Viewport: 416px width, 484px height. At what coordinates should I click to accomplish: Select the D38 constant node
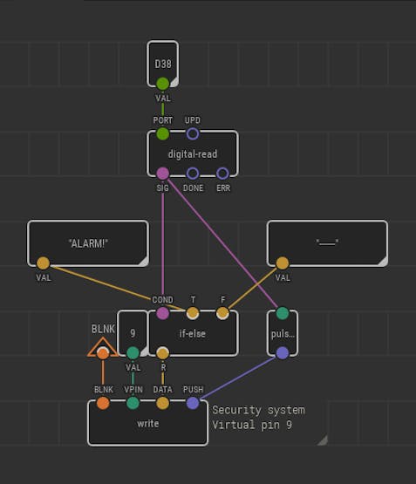162,64
